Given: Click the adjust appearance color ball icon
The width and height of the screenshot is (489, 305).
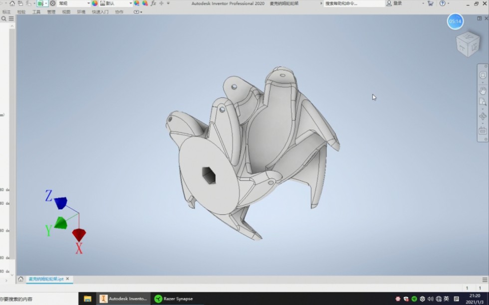Looking at the screenshot, I should click(x=137, y=3).
